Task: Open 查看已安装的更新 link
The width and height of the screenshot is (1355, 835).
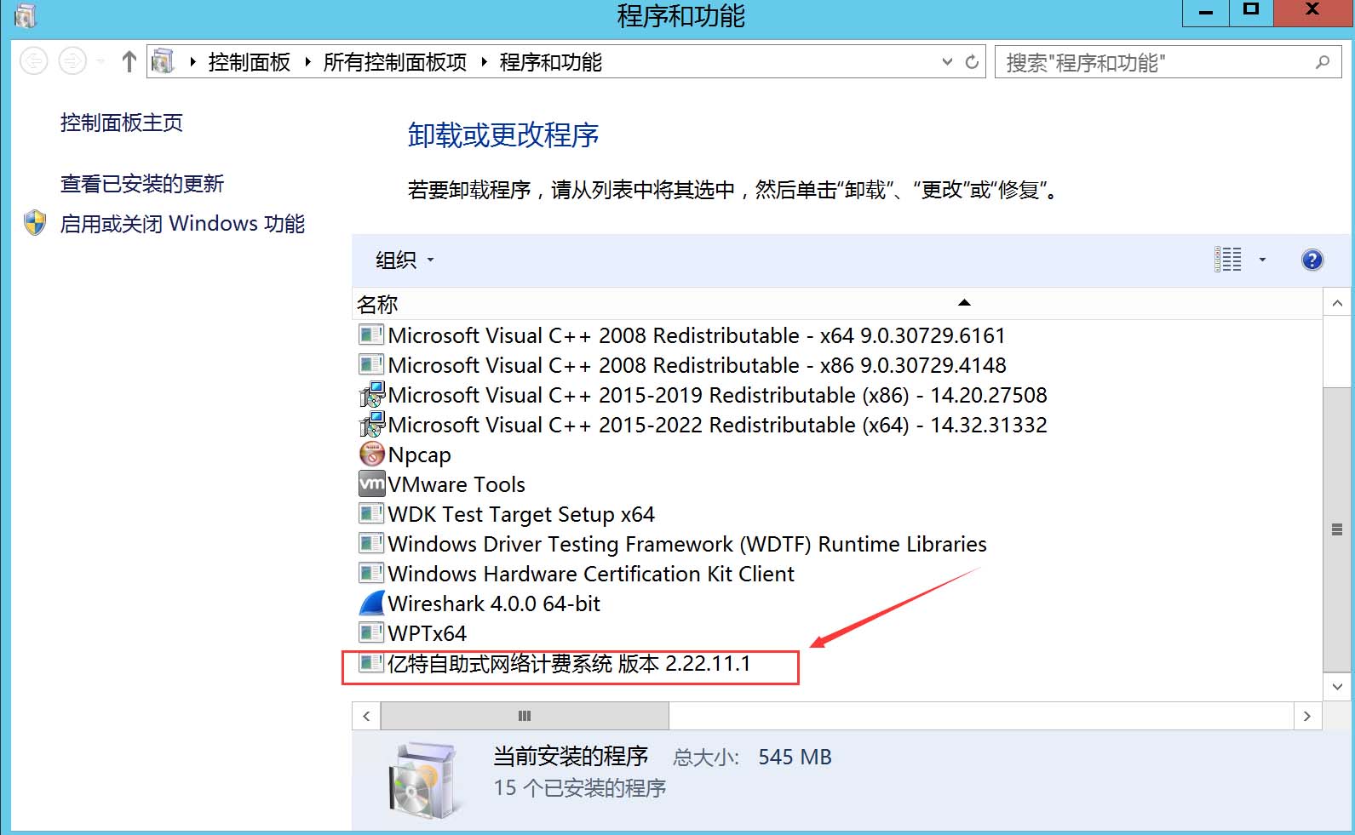Action: click(x=142, y=184)
